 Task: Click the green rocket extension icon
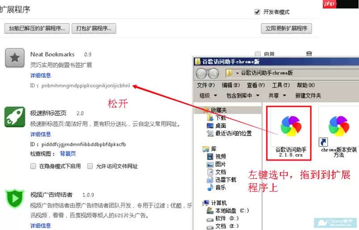pos(15,117)
